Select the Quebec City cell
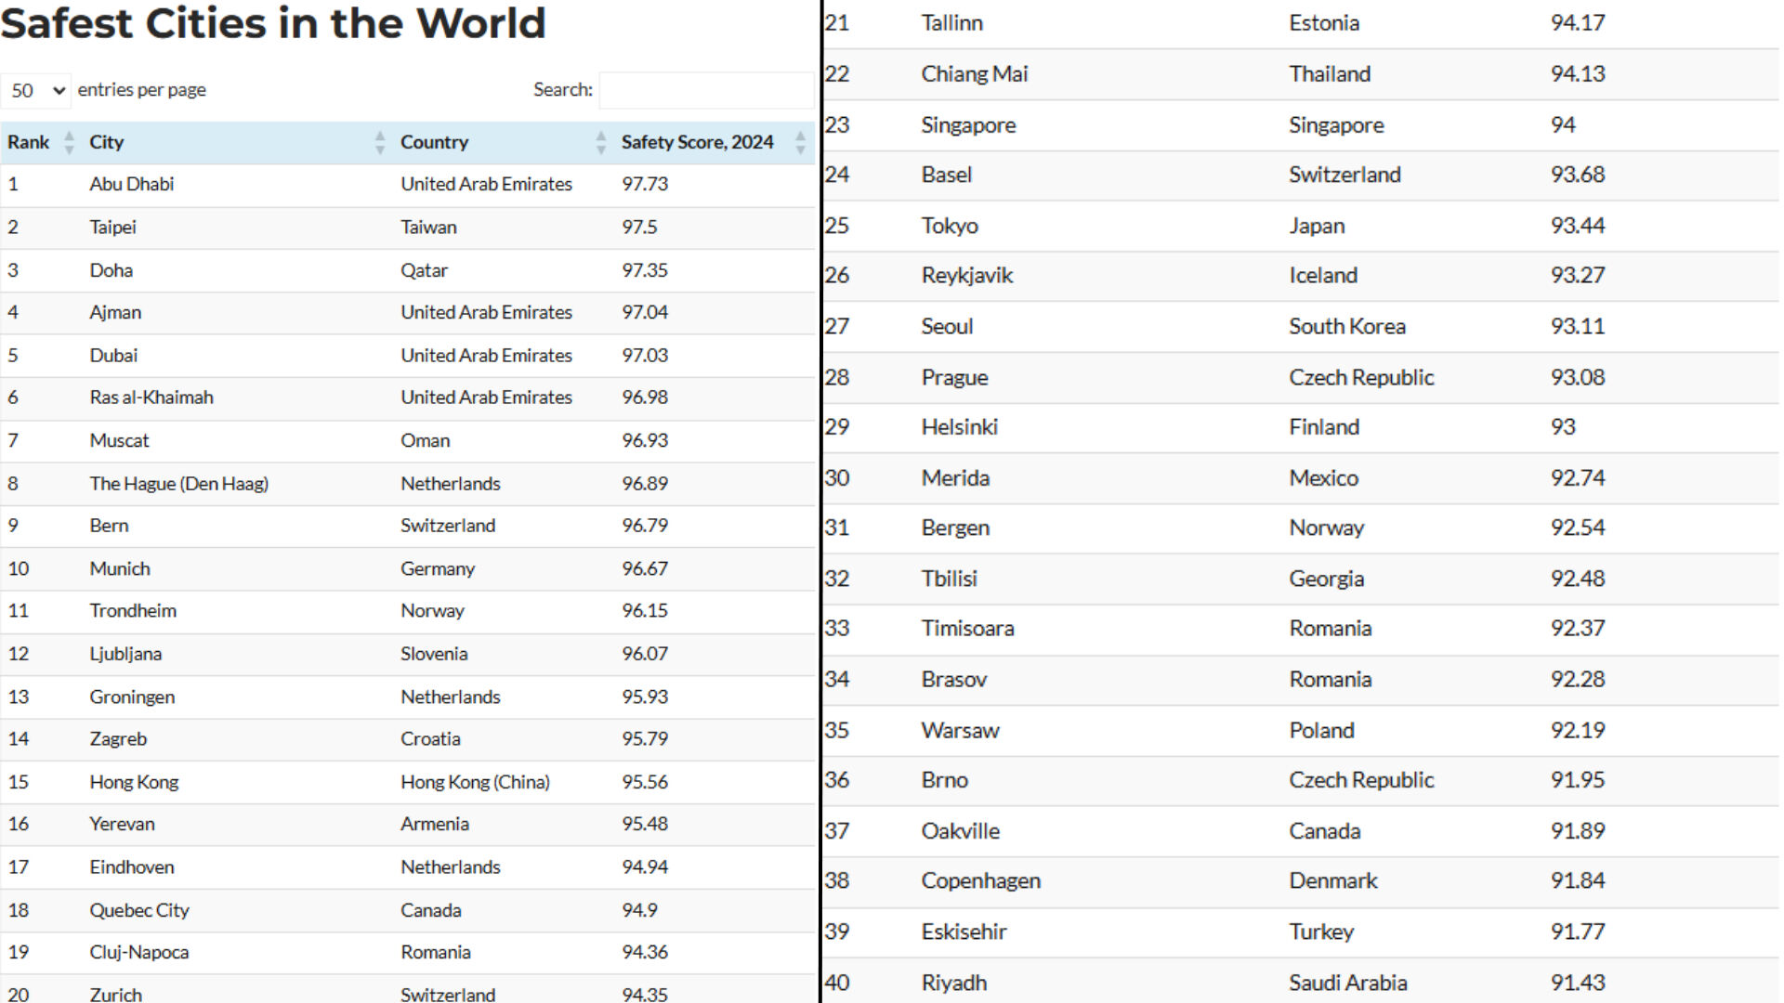The width and height of the screenshot is (1784, 1003). (139, 910)
